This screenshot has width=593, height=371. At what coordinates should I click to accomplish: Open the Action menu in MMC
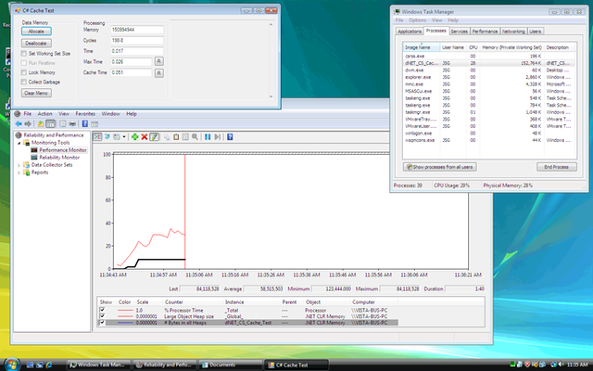(45, 113)
